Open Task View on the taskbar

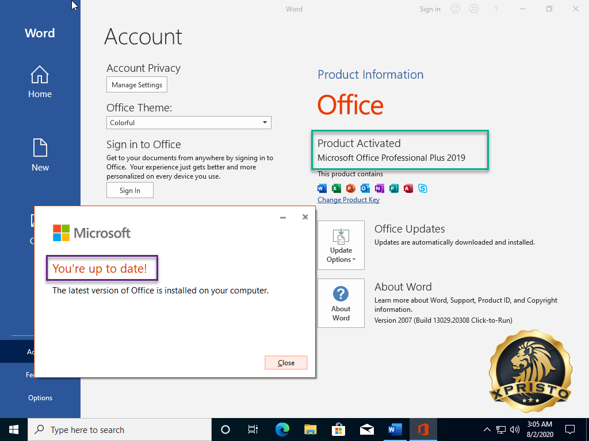pyautogui.click(x=253, y=430)
